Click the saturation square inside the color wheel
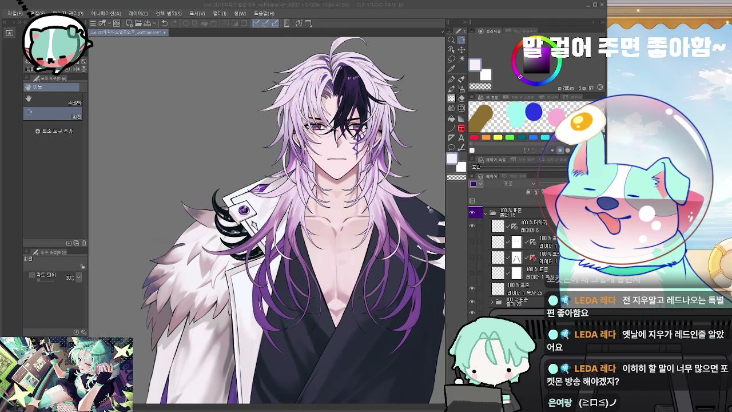 coord(538,61)
